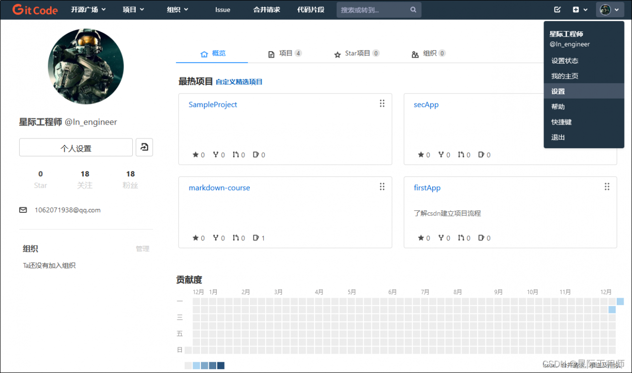Open the SampleProject project link

(213, 104)
